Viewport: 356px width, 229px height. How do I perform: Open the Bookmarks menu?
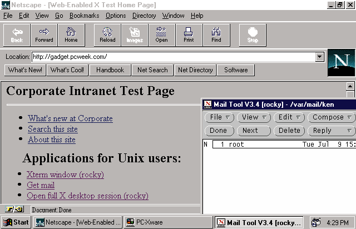[84, 16]
